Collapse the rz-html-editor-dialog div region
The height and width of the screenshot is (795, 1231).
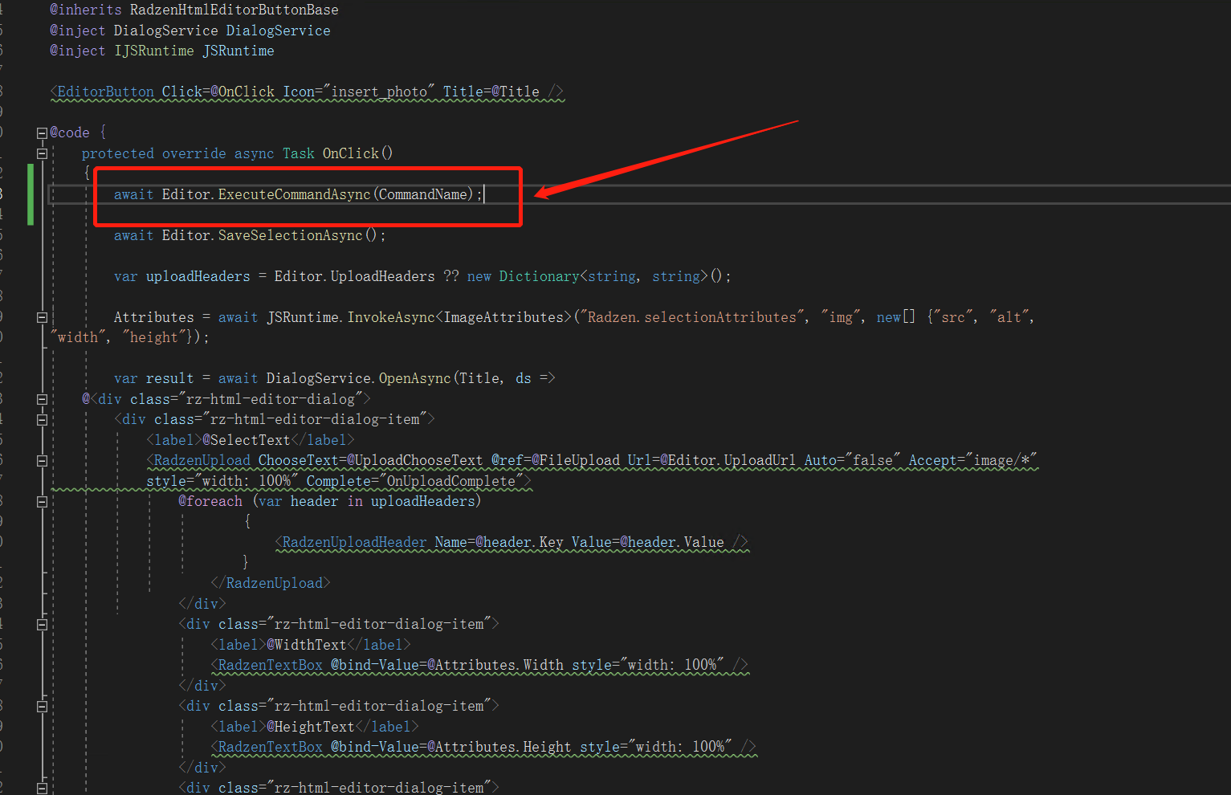[x=41, y=398]
